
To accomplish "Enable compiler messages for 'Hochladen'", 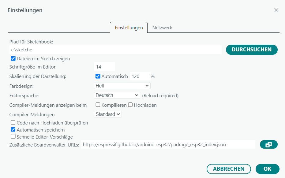I will (130, 105).
